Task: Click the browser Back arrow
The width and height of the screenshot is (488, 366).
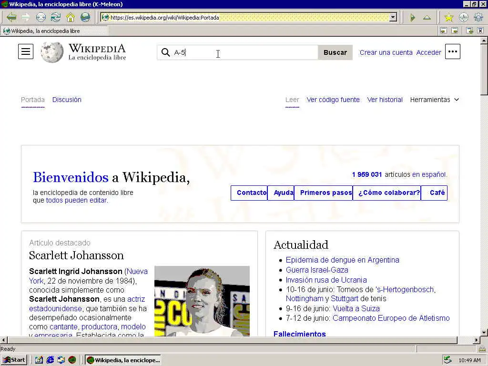Action: tap(11, 17)
